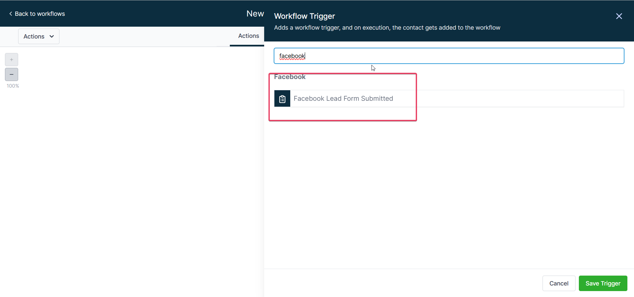
Task: Open the Actions dropdown menu
Action: 39,36
